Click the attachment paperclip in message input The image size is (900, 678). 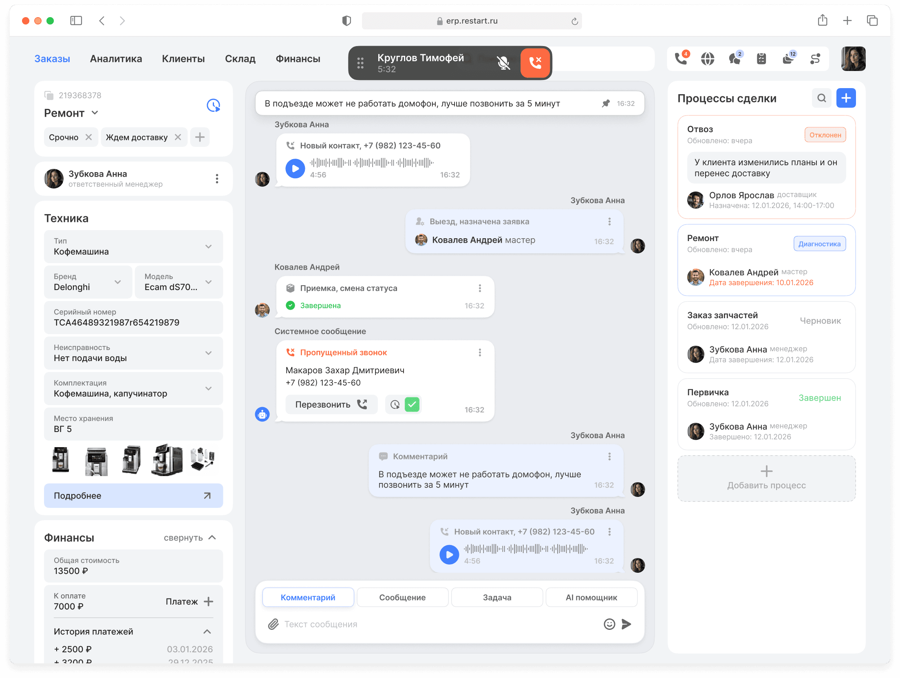coord(273,624)
